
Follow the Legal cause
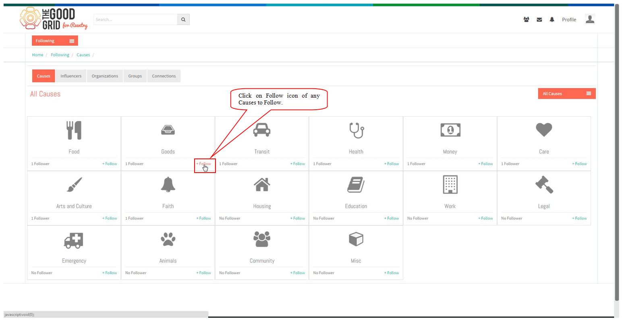click(x=579, y=218)
